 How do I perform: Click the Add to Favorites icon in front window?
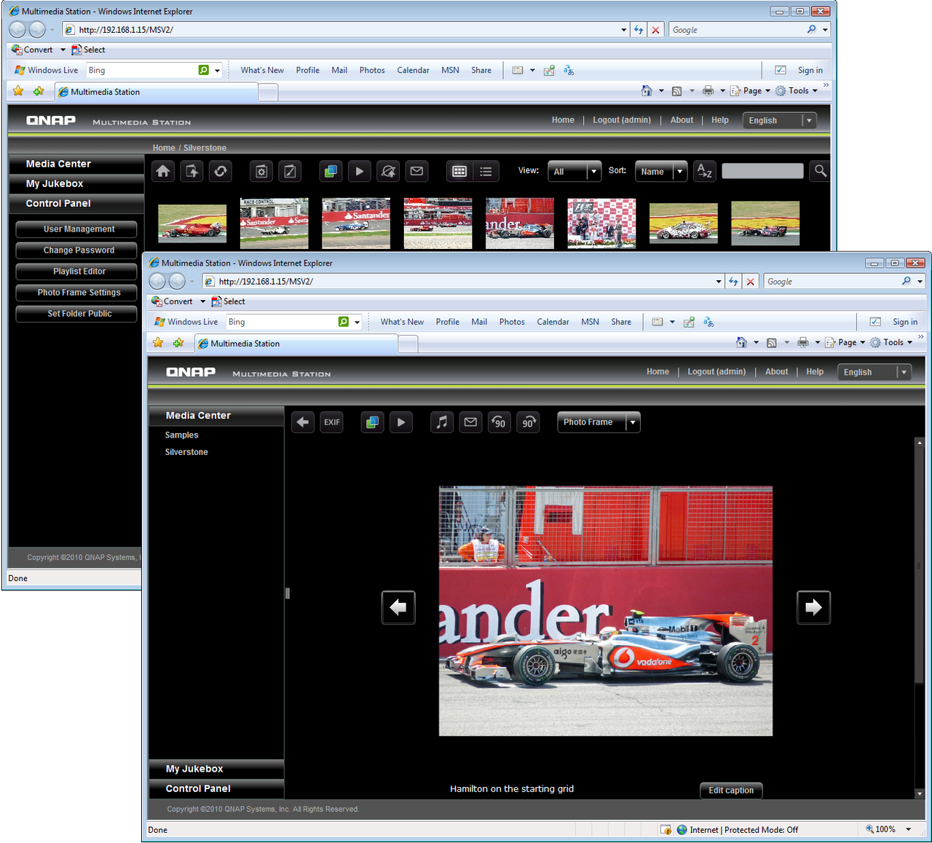coord(178,343)
